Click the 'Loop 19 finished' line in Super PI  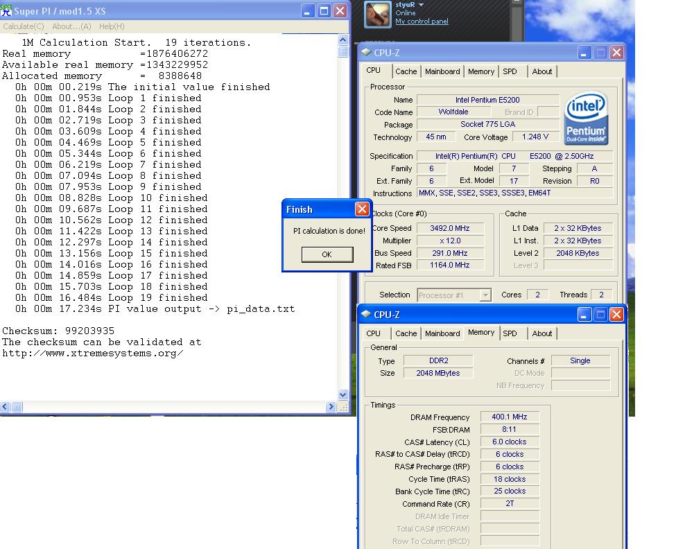[x=158, y=297]
